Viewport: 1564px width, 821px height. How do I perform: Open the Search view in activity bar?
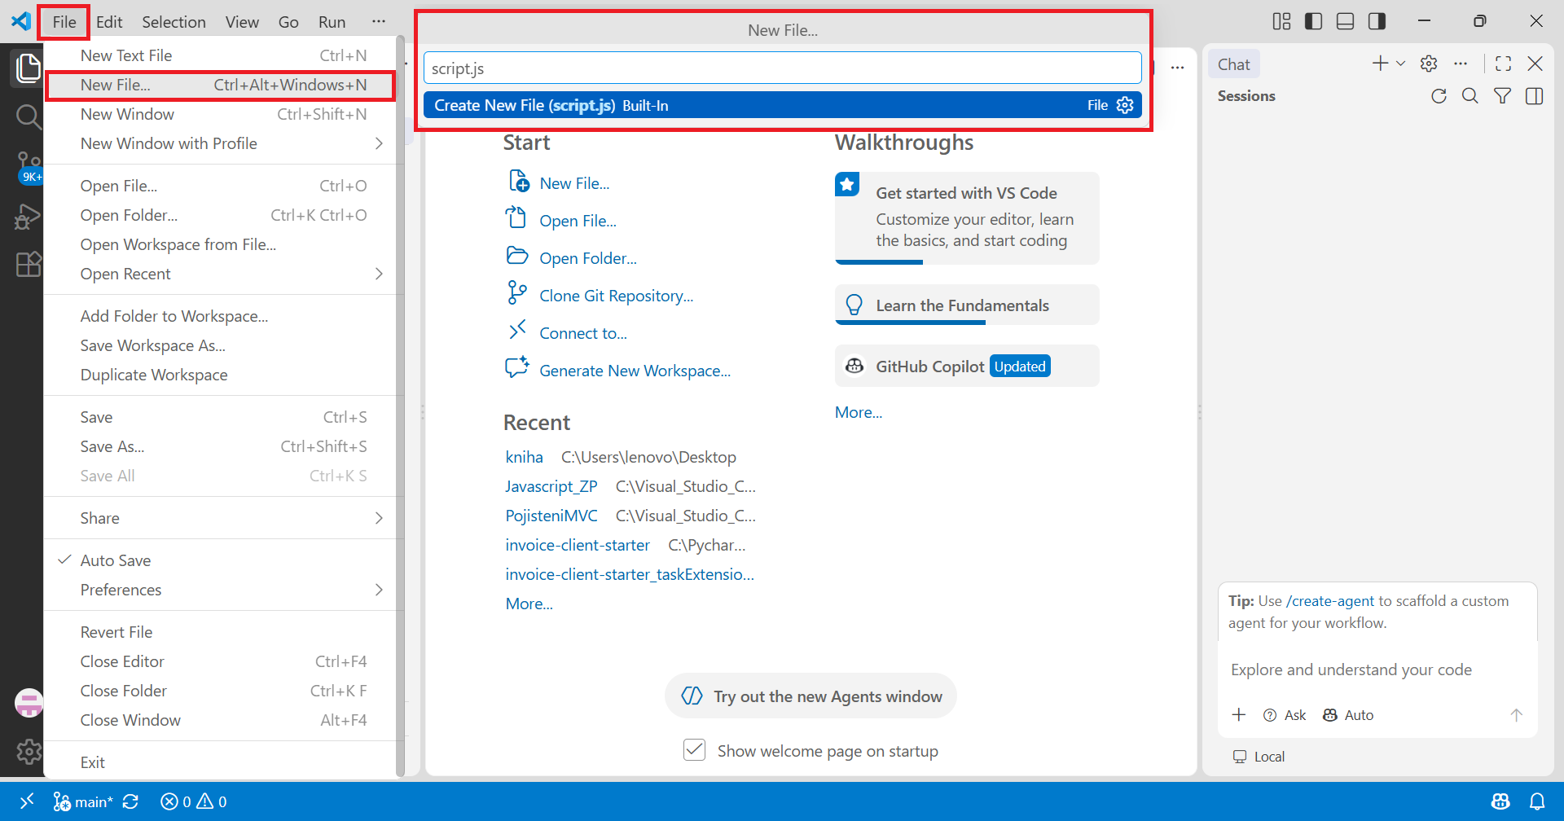(28, 117)
